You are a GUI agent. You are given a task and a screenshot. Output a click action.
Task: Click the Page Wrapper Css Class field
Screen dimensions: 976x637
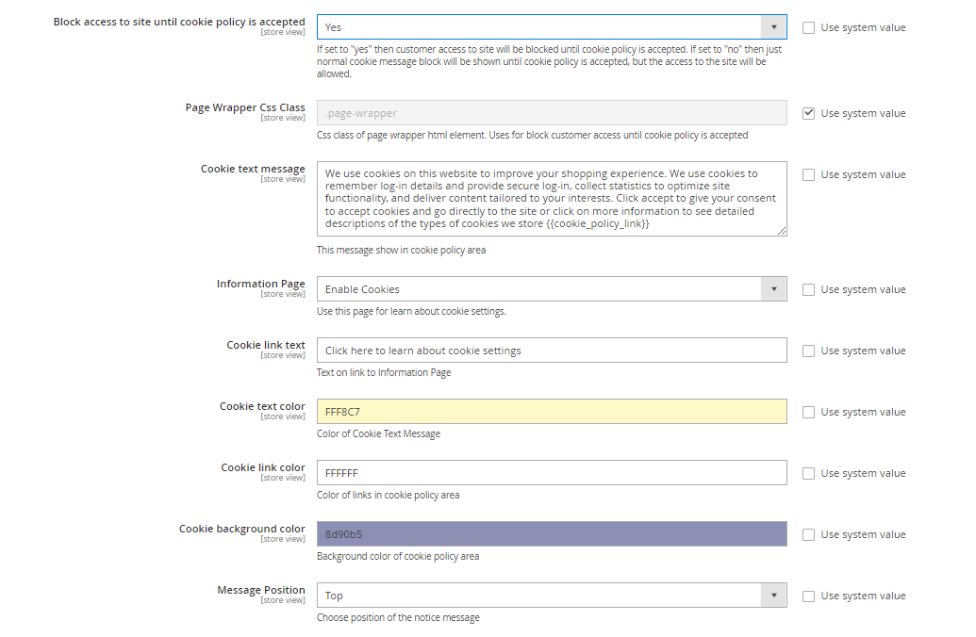click(x=552, y=113)
